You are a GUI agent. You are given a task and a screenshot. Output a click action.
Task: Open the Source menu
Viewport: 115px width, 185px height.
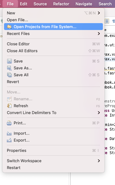pyautogui.click(x=40, y=4)
